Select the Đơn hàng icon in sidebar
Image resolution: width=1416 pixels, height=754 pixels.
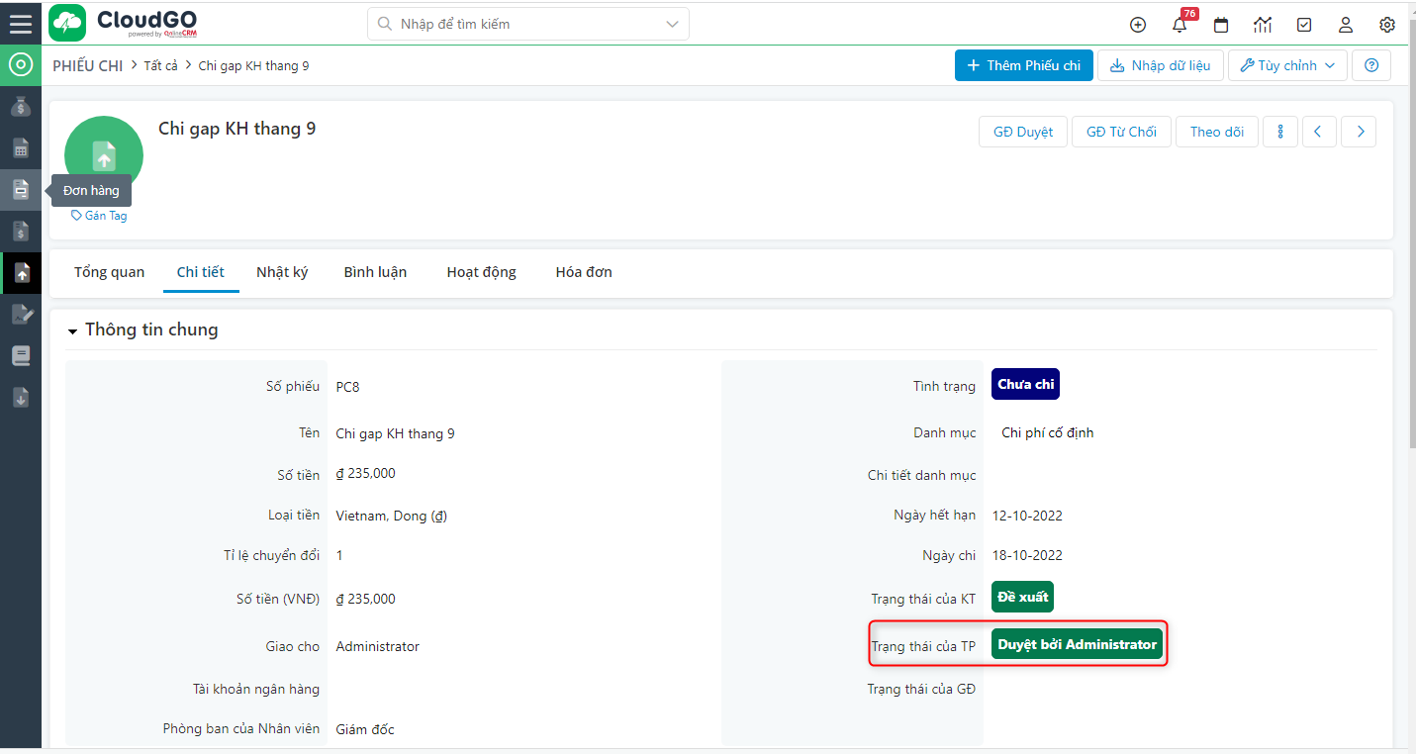coord(21,189)
